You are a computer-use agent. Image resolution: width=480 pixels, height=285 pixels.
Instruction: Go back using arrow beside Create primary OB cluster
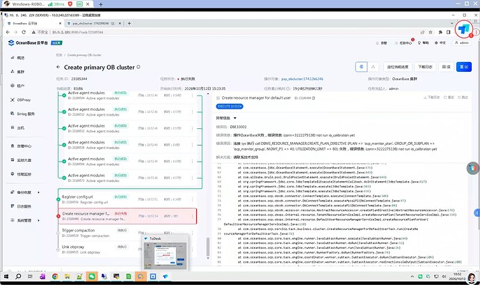58,67
